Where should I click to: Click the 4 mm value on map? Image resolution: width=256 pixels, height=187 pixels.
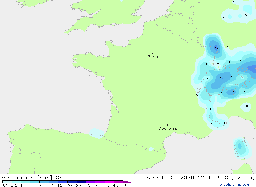coord(252,60)
